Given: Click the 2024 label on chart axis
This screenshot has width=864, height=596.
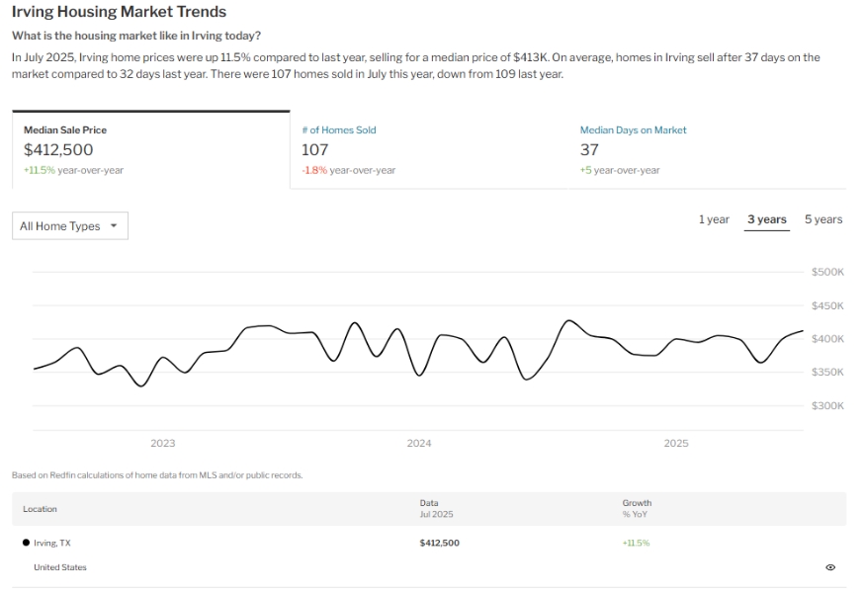Looking at the screenshot, I should (x=419, y=444).
